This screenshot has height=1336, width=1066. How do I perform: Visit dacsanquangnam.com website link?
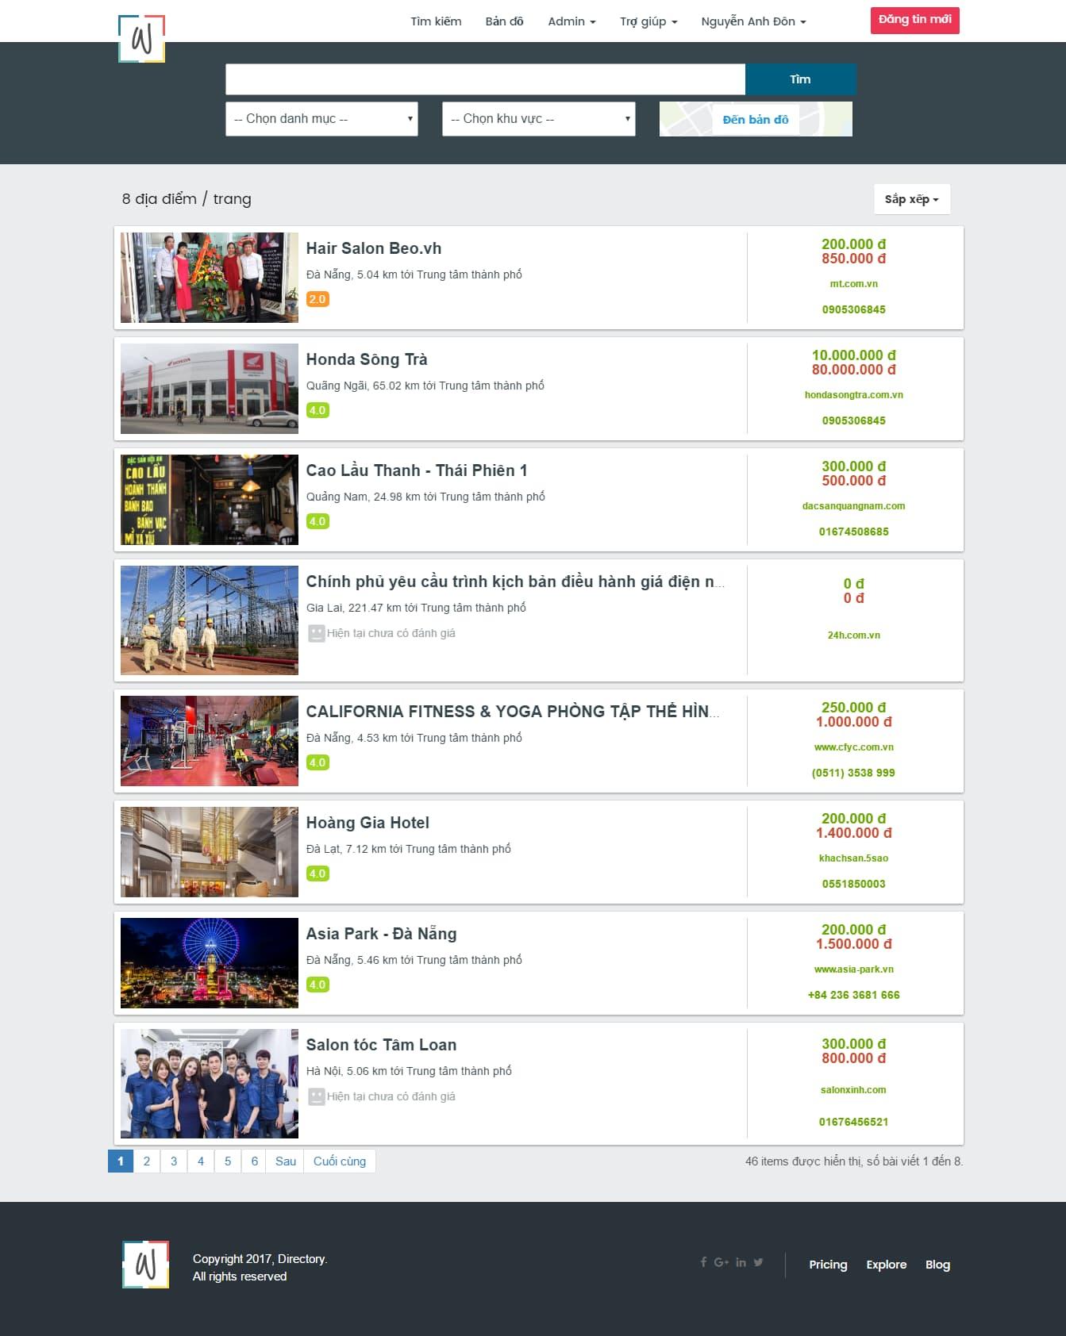point(854,506)
